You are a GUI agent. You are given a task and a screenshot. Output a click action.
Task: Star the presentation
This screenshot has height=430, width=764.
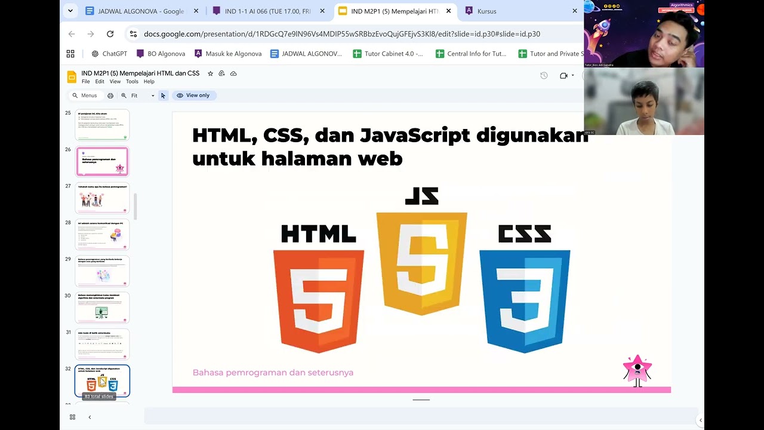[210, 73]
